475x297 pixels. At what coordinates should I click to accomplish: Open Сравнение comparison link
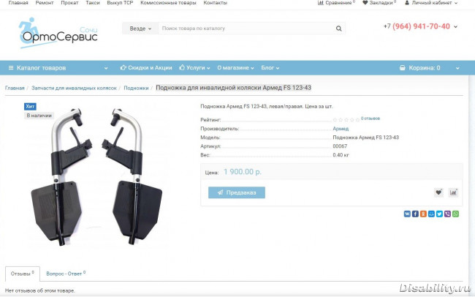tap(336, 3)
